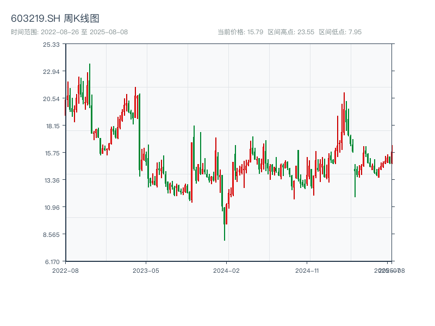
Task: Click the 2022-08 x-axis date label
Action: click(65, 270)
